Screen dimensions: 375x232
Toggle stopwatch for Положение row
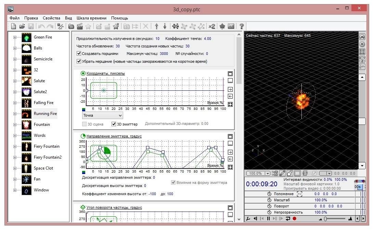click(x=269, y=194)
